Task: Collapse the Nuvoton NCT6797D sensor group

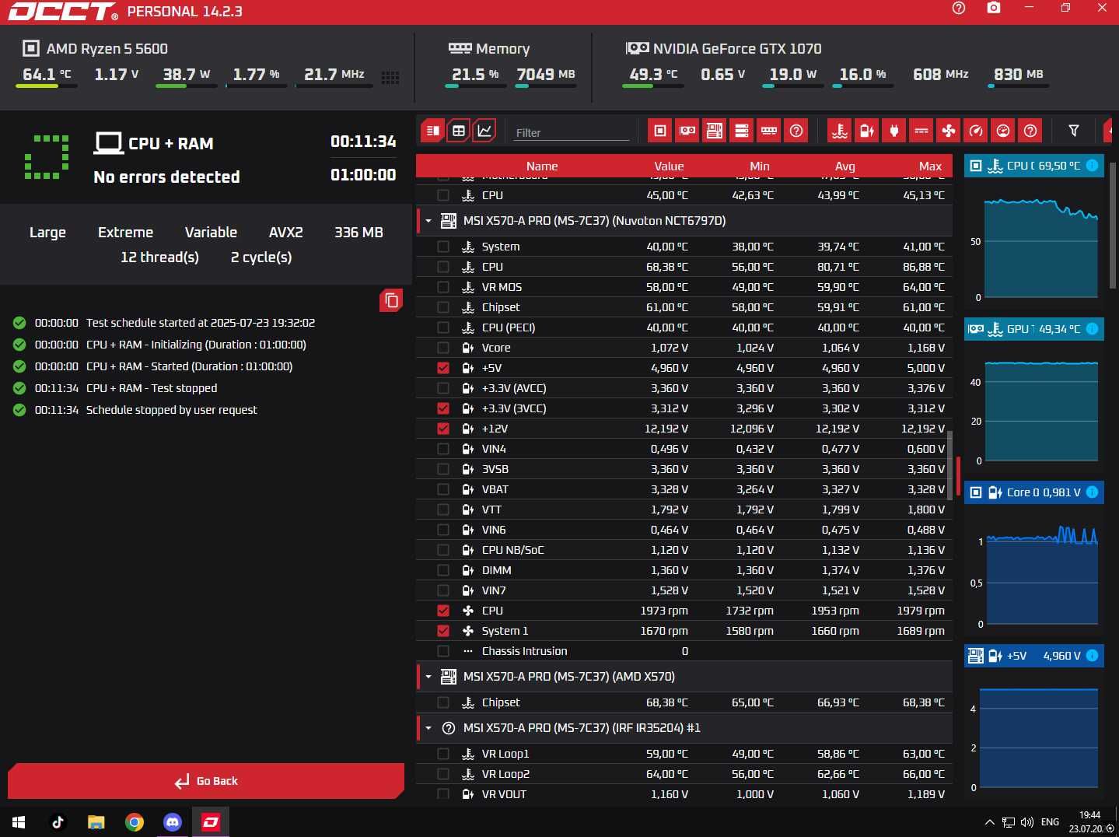Action: pos(428,221)
